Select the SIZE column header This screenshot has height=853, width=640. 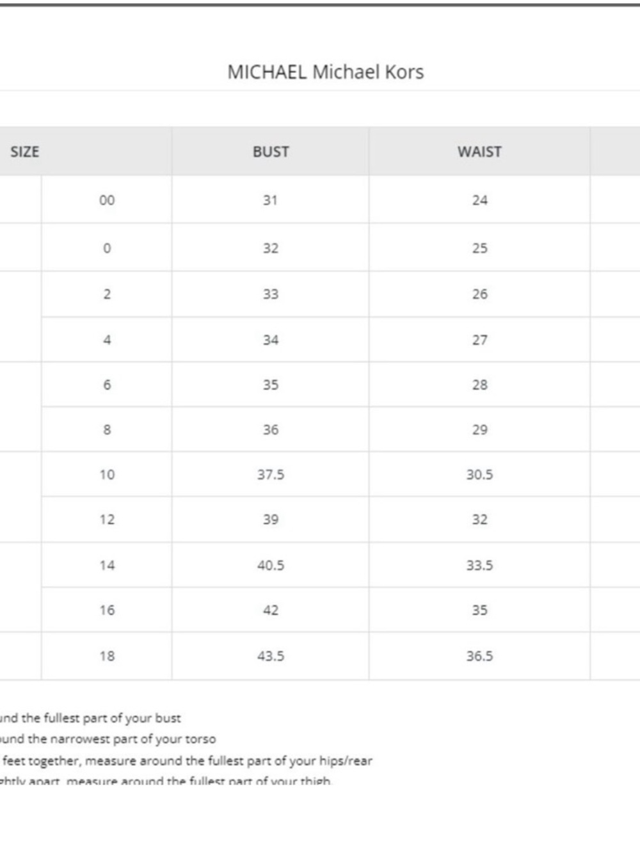coord(25,152)
